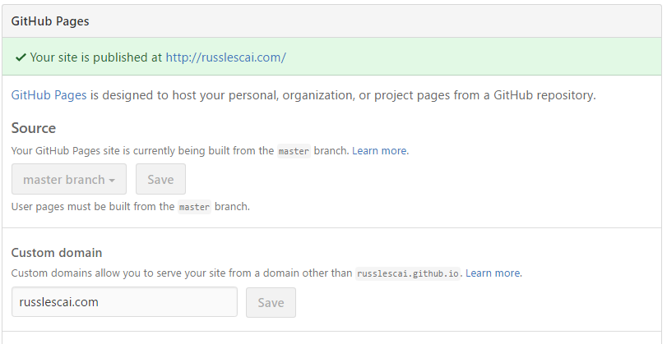Viewport: 667px width, 344px height.
Task: Click Save button next to master branch
Action: pyautogui.click(x=161, y=179)
